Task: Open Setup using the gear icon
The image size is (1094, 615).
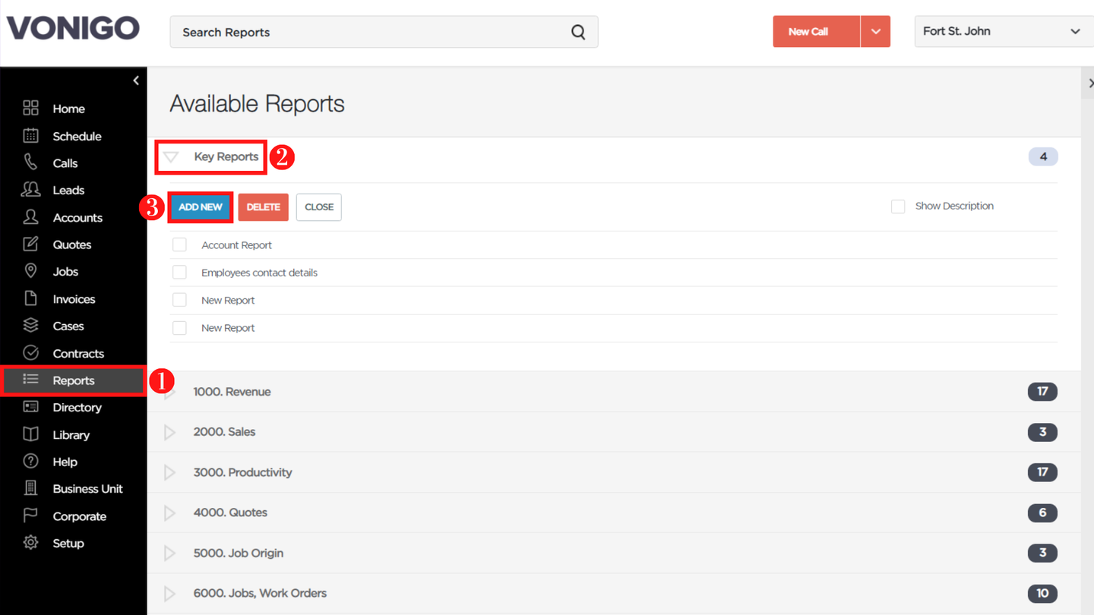Action: (x=30, y=543)
